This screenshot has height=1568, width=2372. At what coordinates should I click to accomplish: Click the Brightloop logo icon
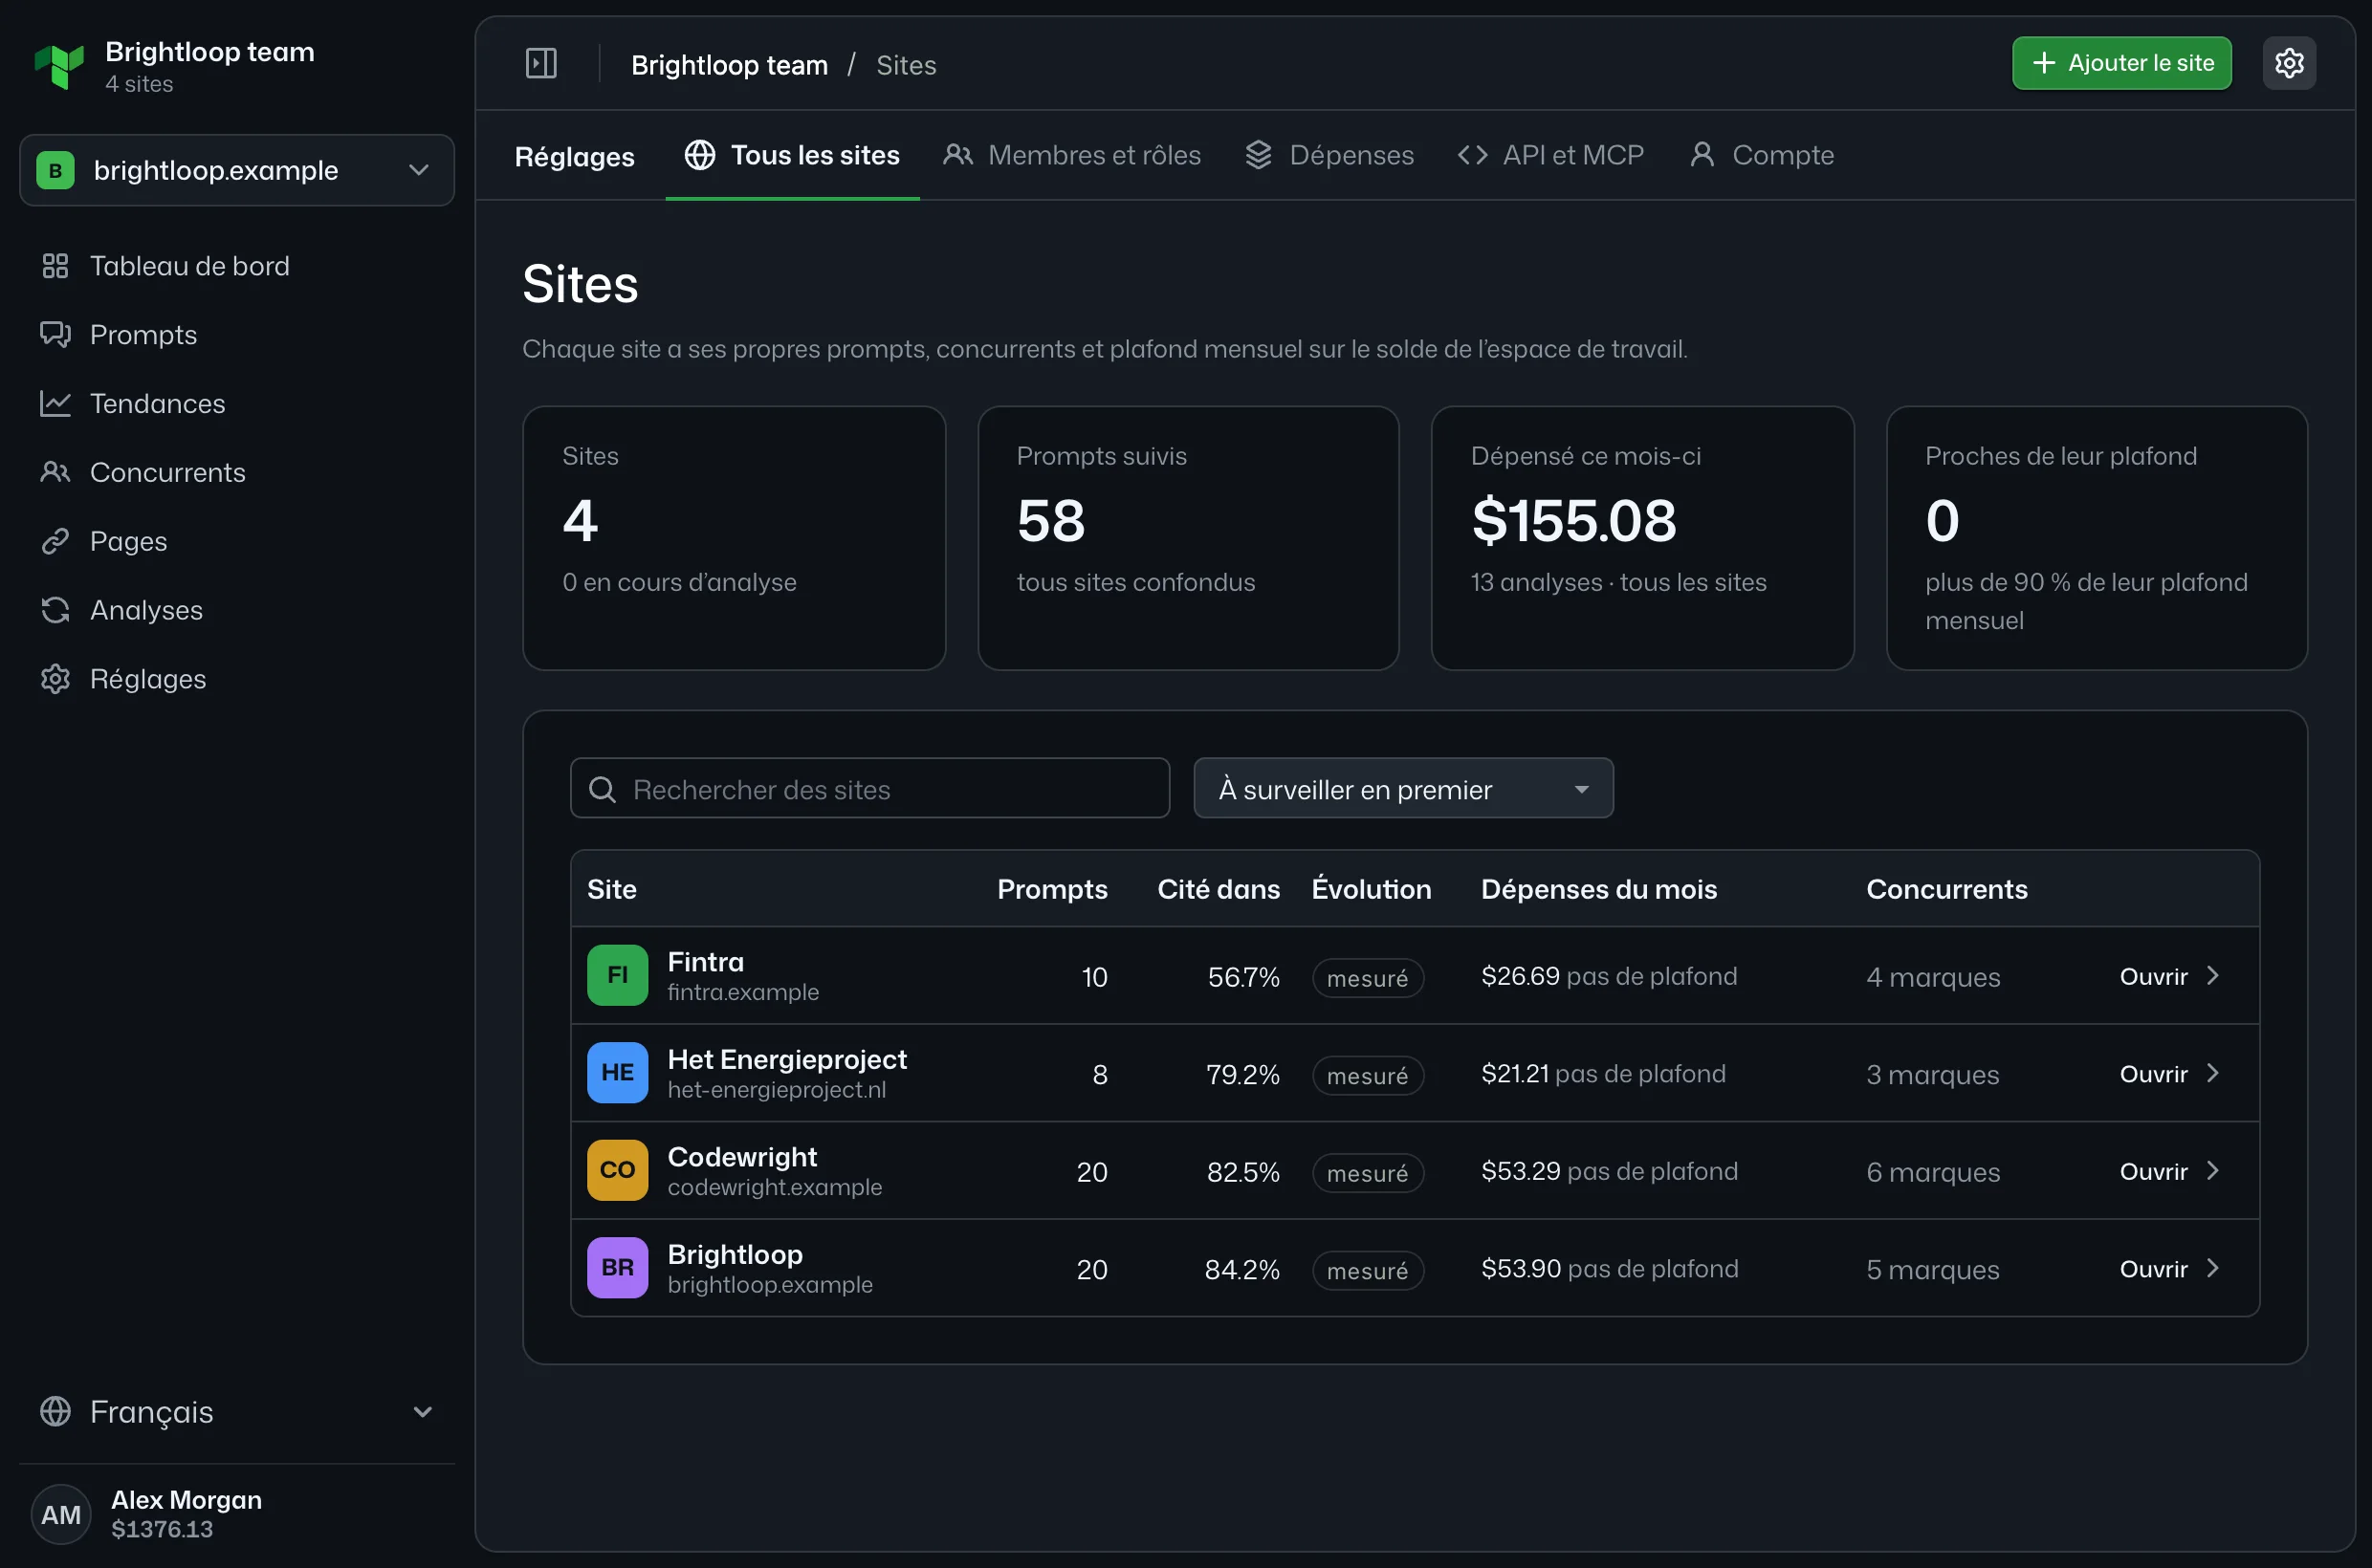(59, 66)
